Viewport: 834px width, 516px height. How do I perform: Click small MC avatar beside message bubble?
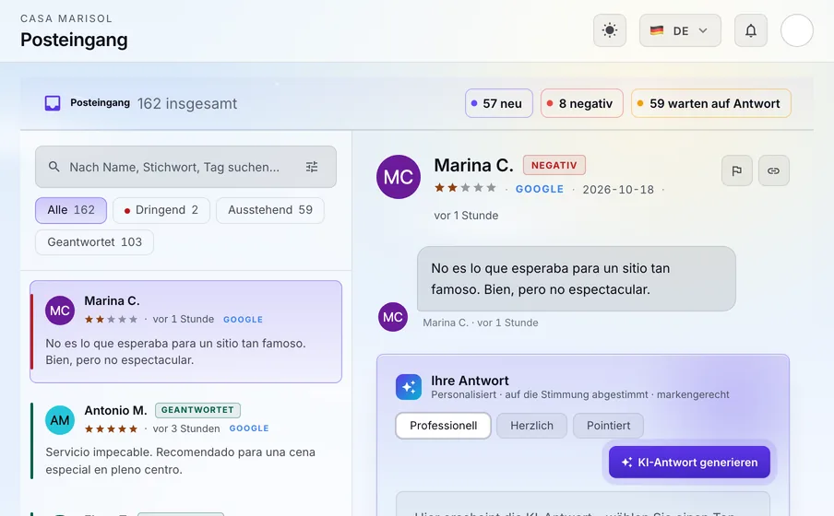pyautogui.click(x=392, y=317)
